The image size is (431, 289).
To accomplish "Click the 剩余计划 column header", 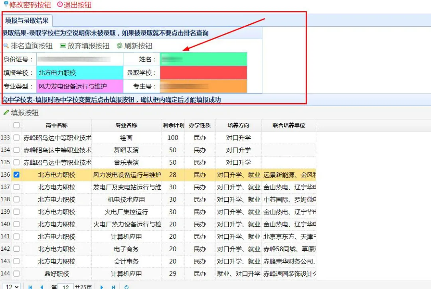I will tap(173, 125).
